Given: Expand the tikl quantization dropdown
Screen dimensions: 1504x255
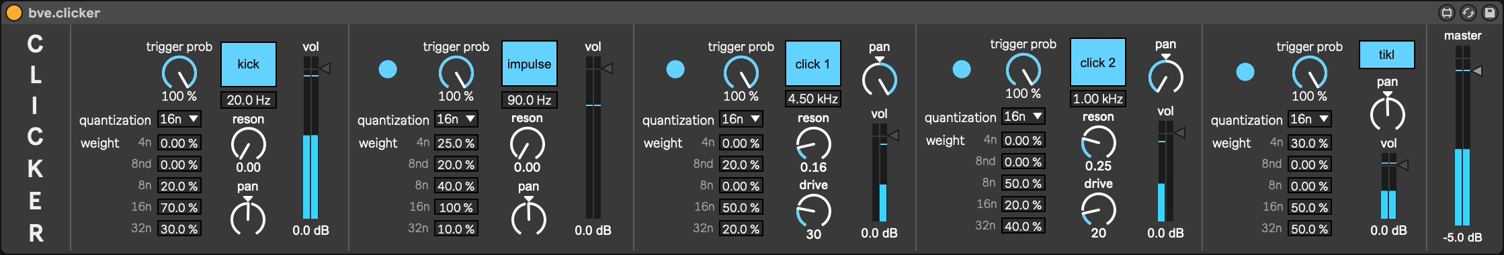Looking at the screenshot, I should (1310, 119).
